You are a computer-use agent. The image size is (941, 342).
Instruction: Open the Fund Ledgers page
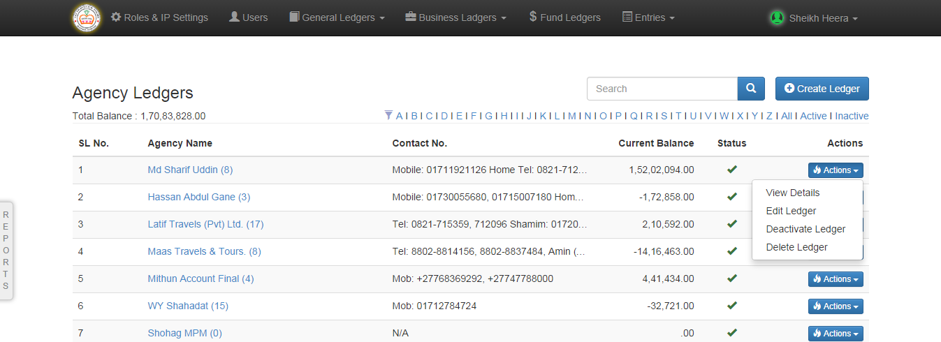click(564, 17)
